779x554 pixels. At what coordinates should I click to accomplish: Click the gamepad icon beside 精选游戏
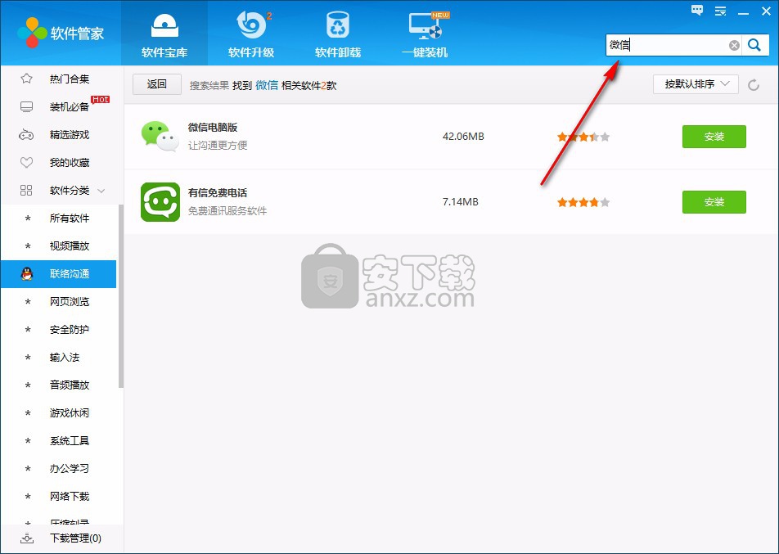point(26,135)
